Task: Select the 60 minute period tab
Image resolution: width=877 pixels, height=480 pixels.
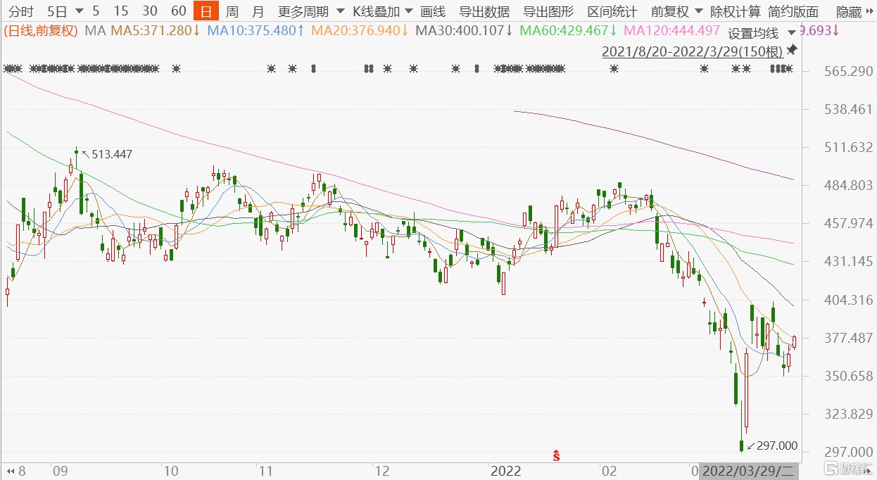Action: click(179, 11)
